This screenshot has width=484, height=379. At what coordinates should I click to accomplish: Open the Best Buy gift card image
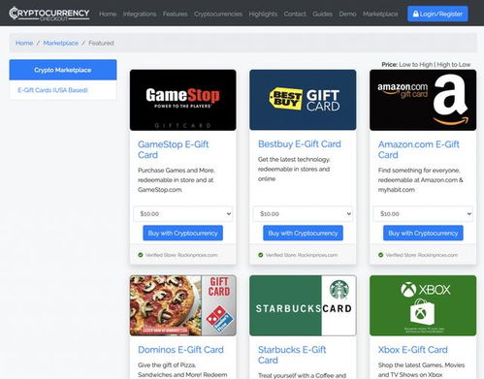point(303,100)
